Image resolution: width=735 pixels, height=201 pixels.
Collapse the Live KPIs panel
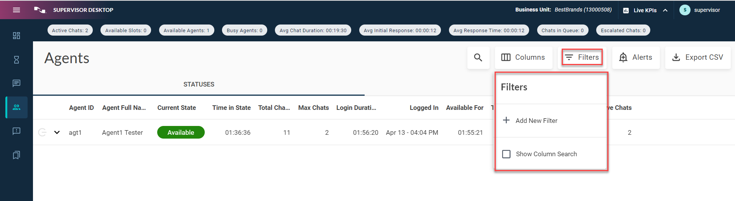coord(665,10)
